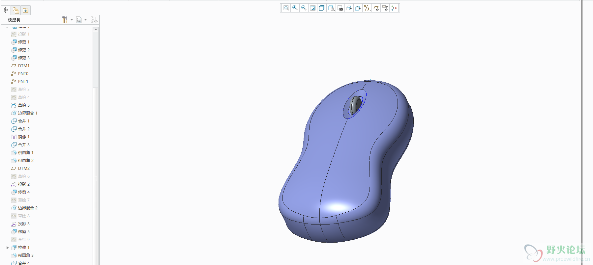Viewport: 593px width, 265px height.
Task: Switch to the Model Tree tab
Action: click(x=6, y=10)
